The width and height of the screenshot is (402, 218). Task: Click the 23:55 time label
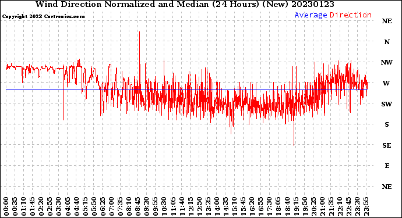[366, 207]
